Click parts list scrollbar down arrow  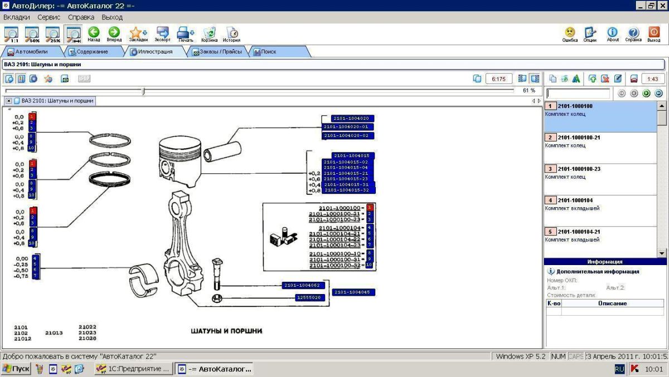click(662, 253)
